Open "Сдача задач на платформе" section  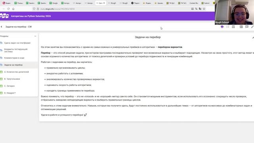[x=17, y=43]
